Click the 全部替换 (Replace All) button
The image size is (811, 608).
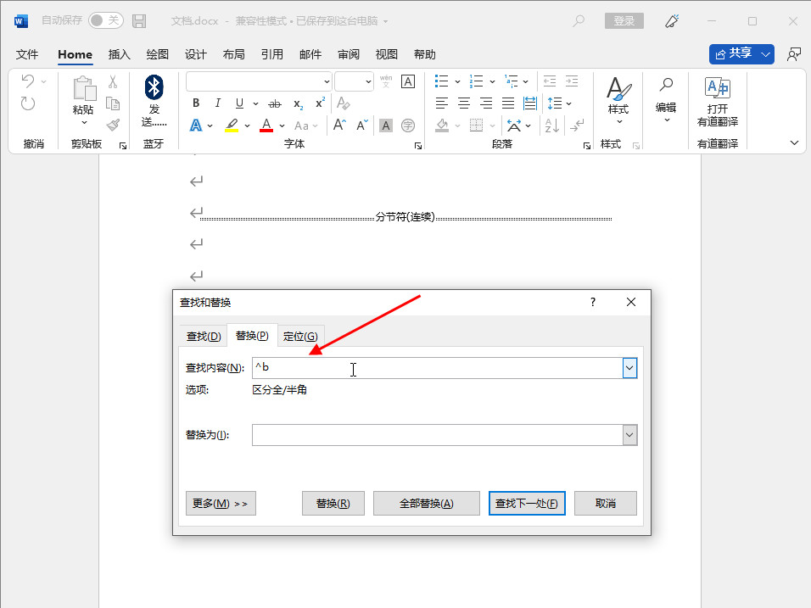(427, 503)
